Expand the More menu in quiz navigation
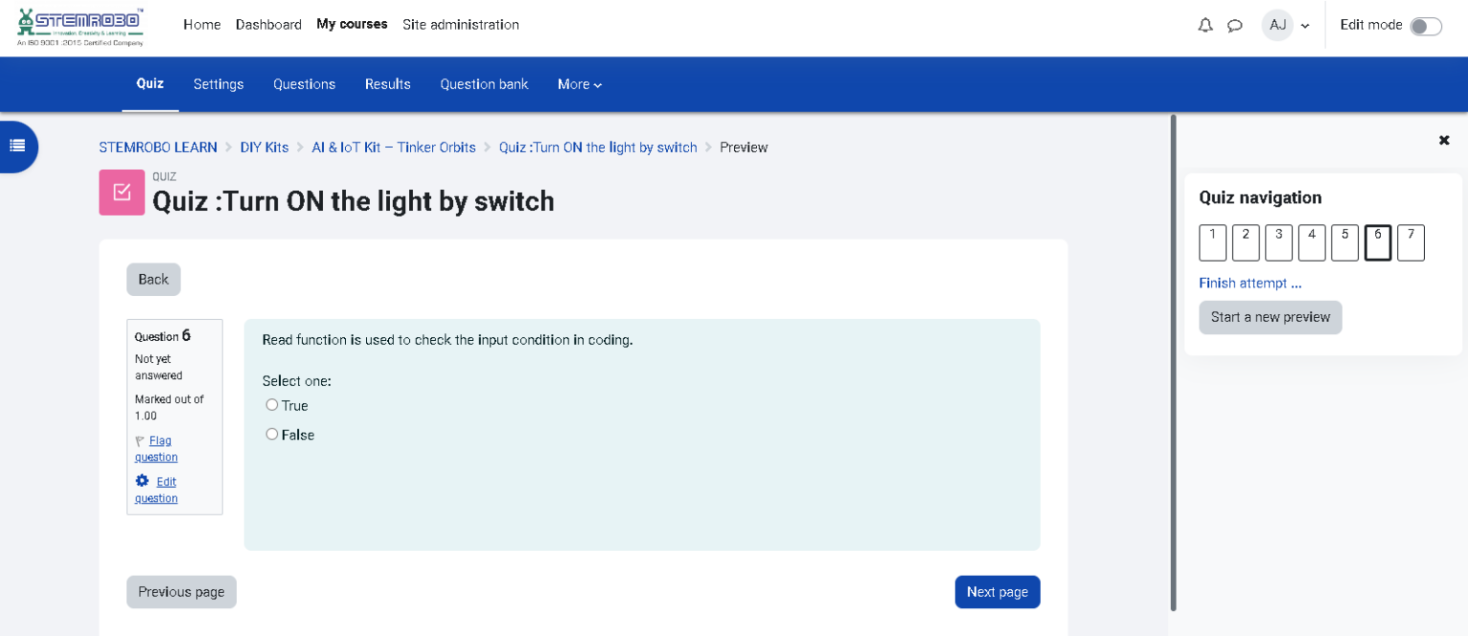Viewport: 1468px width, 636px height. (x=579, y=84)
